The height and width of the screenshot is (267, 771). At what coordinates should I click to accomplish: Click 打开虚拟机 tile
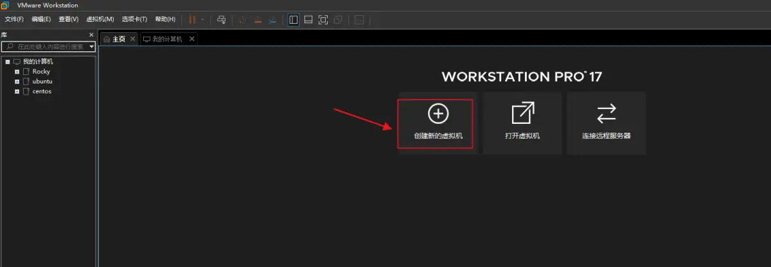(x=522, y=123)
